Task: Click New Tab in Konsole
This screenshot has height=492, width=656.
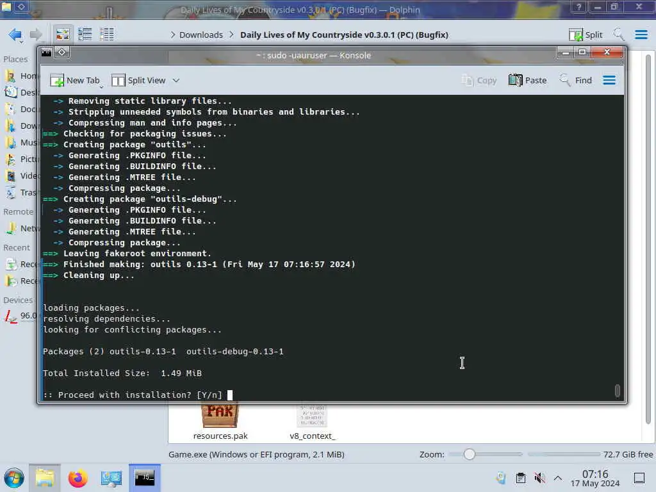Action: [x=75, y=80]
